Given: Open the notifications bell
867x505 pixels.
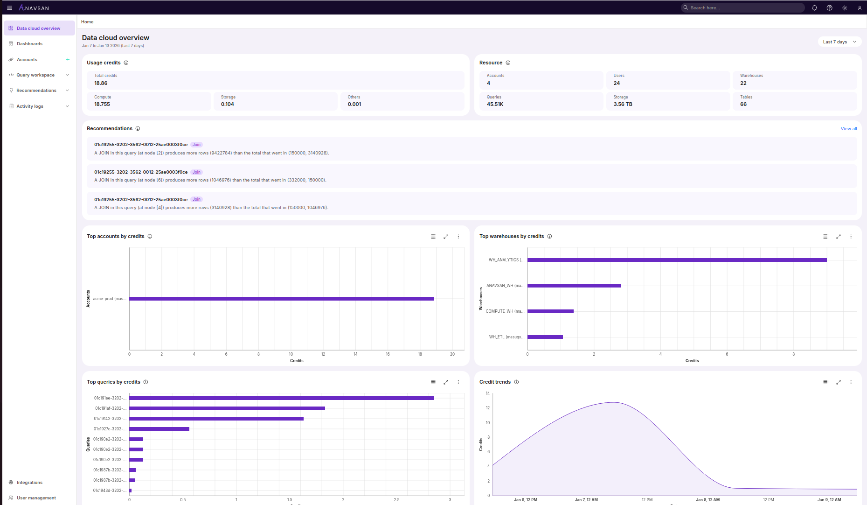Looking at the screenshot, I should [814, 8].
